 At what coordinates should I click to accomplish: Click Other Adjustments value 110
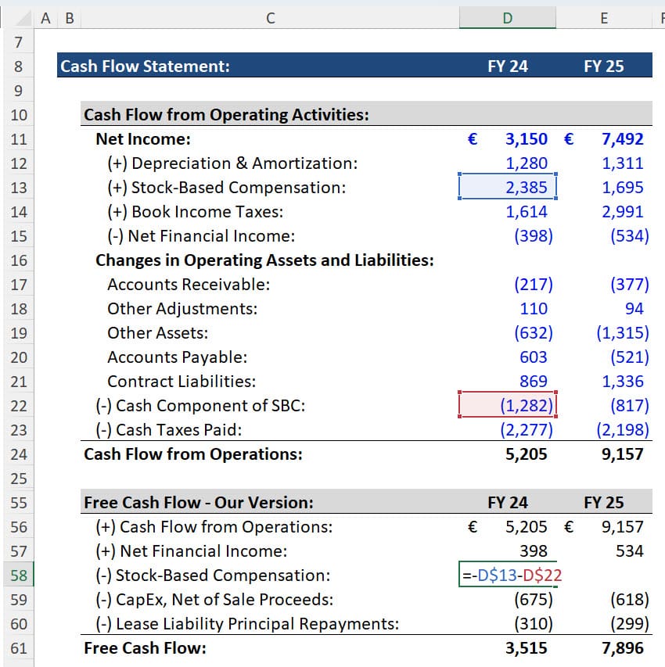click(534, 309)
